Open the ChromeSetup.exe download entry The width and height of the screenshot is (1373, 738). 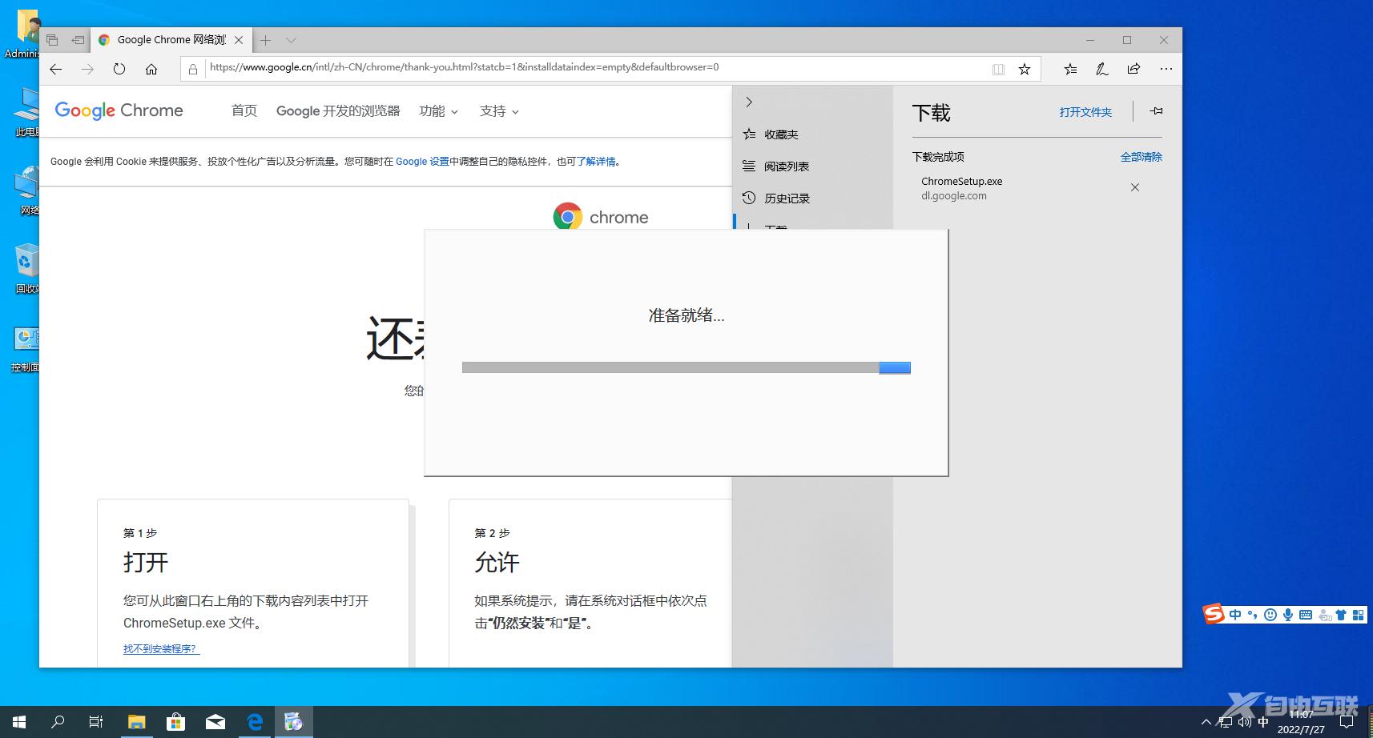click(x=961, y=188)
